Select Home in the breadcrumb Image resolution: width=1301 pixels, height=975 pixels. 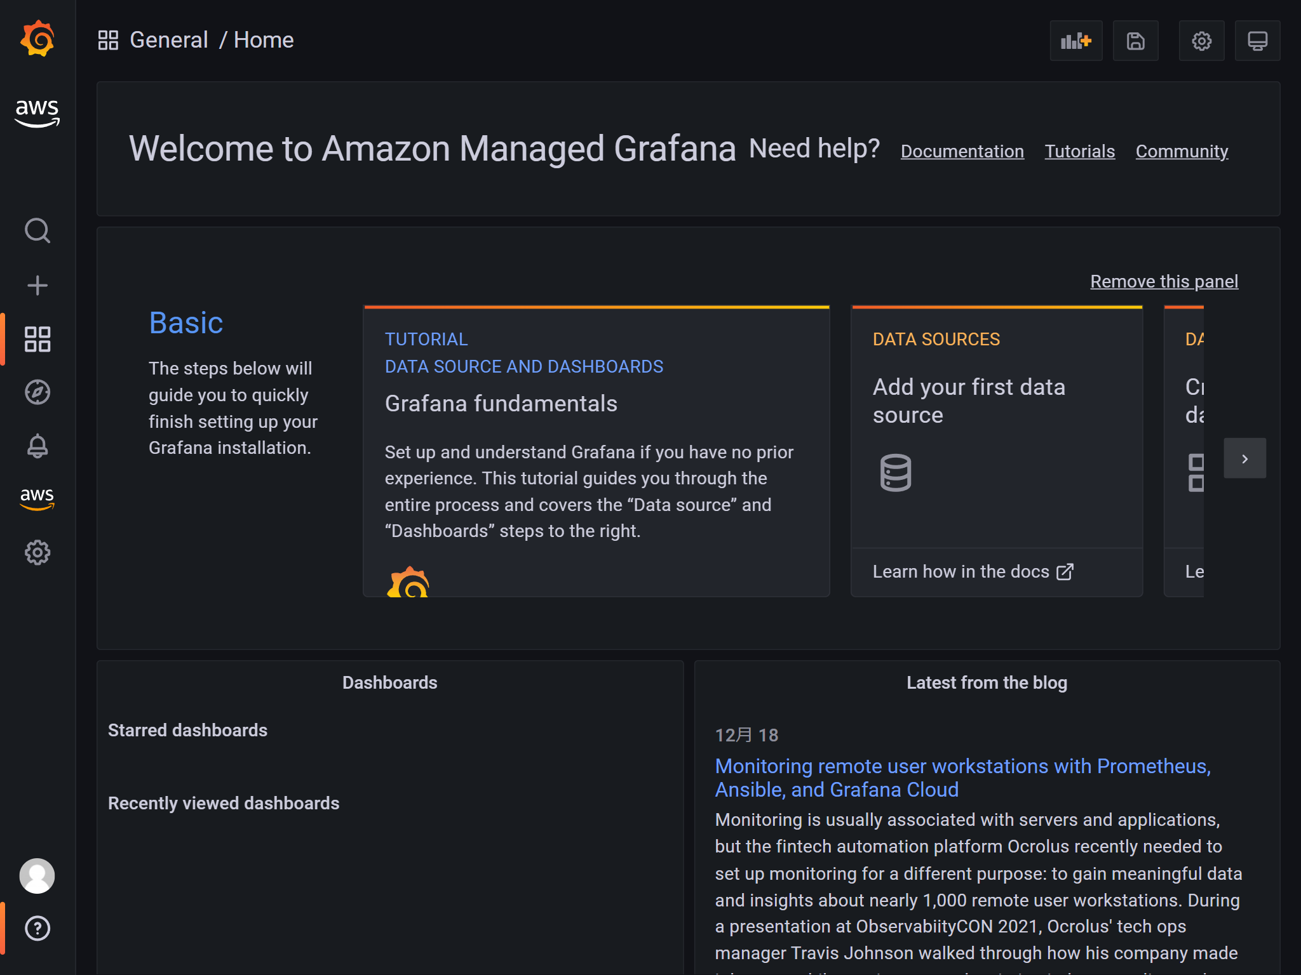(x=263, y=39)
